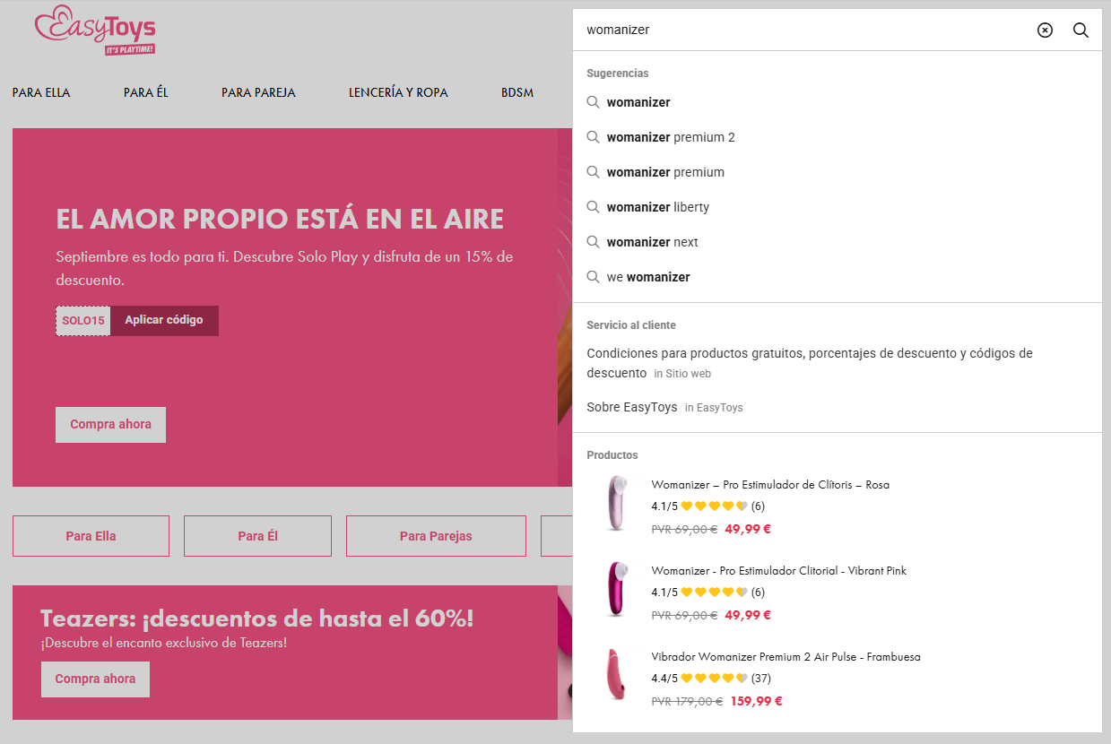Click Compra ahora in the amor propio banner
1111x744 pixels.
point(110,424)
